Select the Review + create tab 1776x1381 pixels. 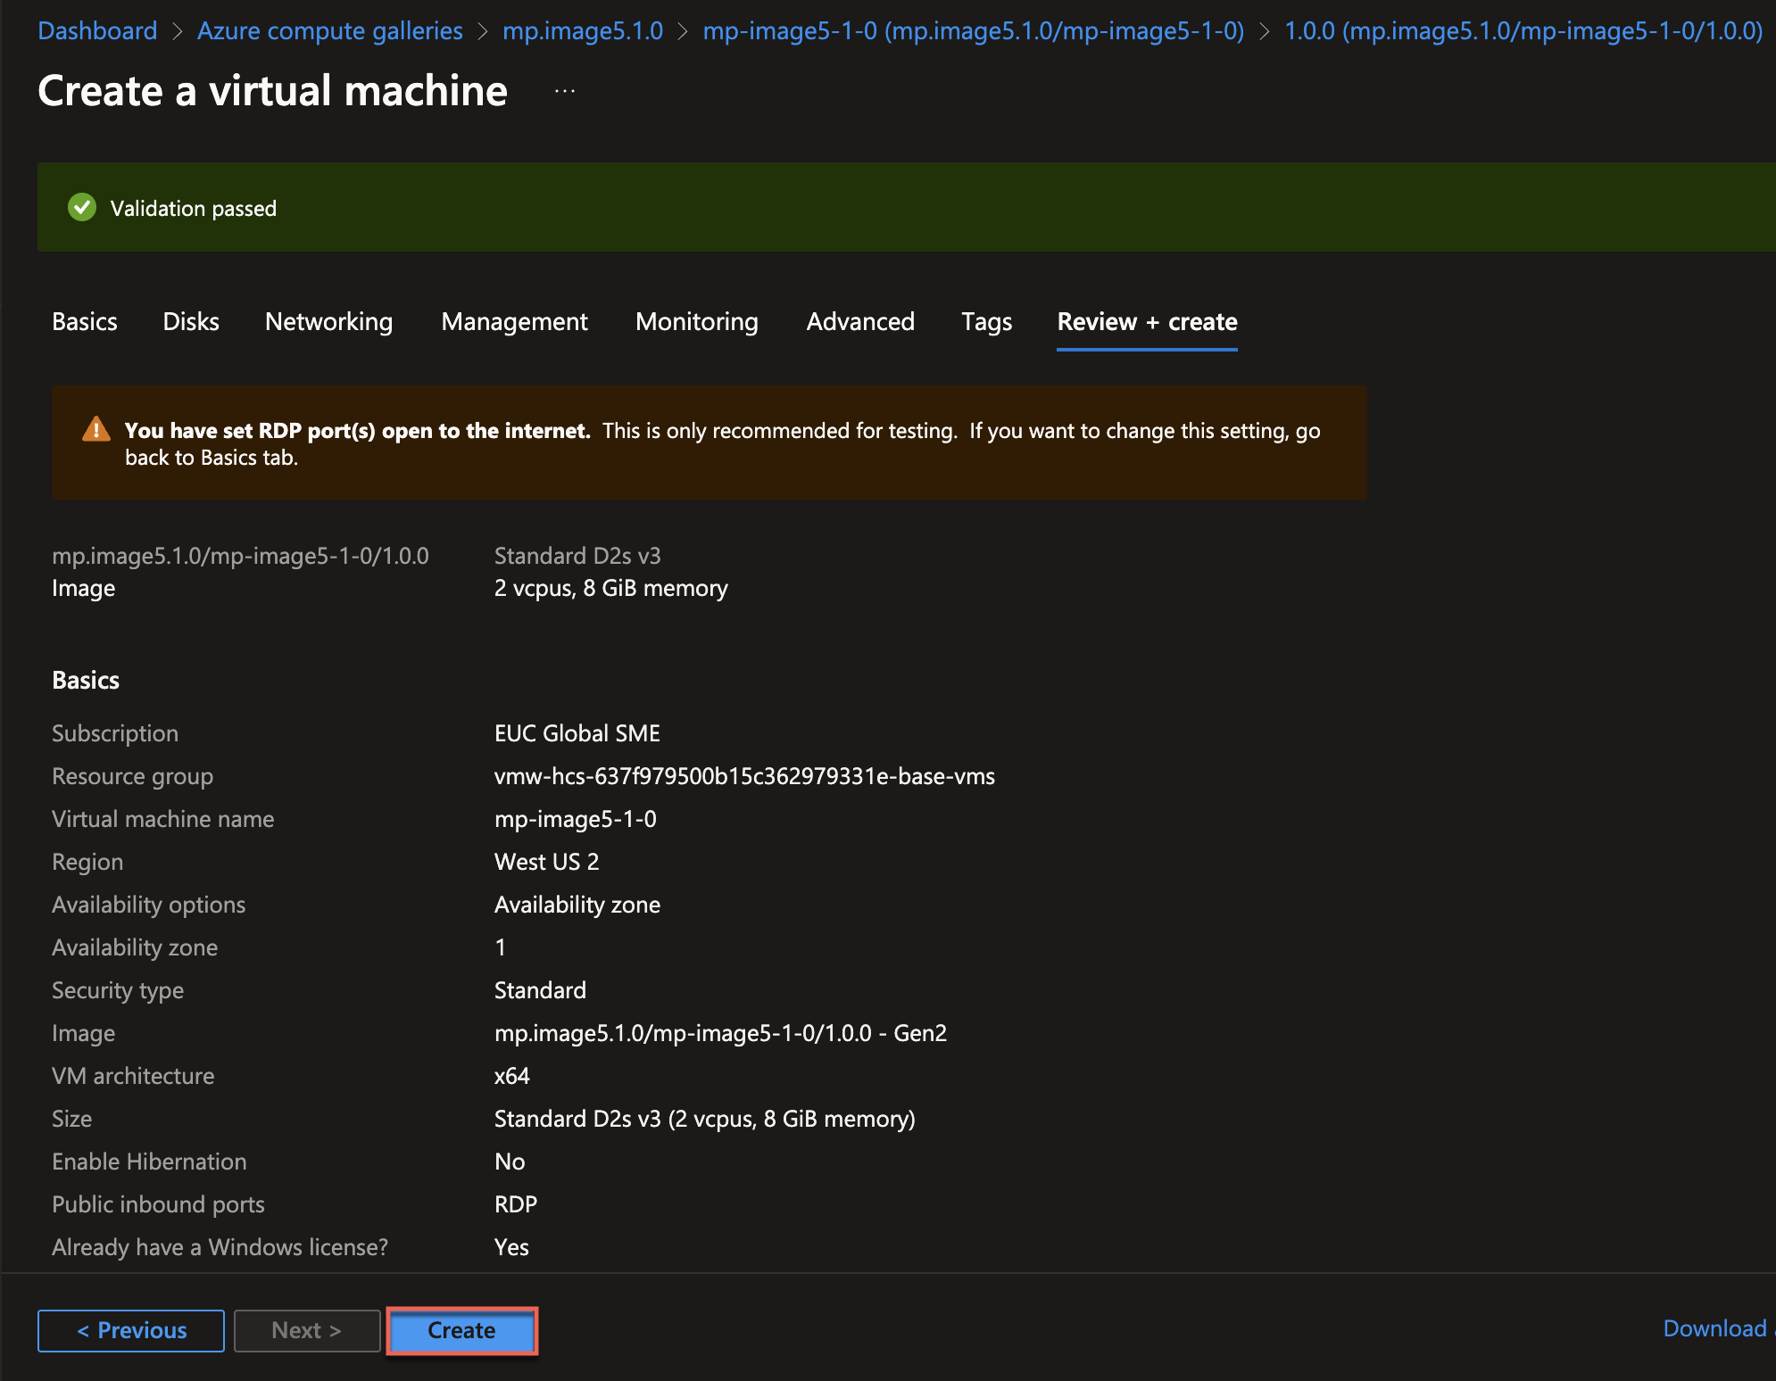click(x=1147, y=322)
